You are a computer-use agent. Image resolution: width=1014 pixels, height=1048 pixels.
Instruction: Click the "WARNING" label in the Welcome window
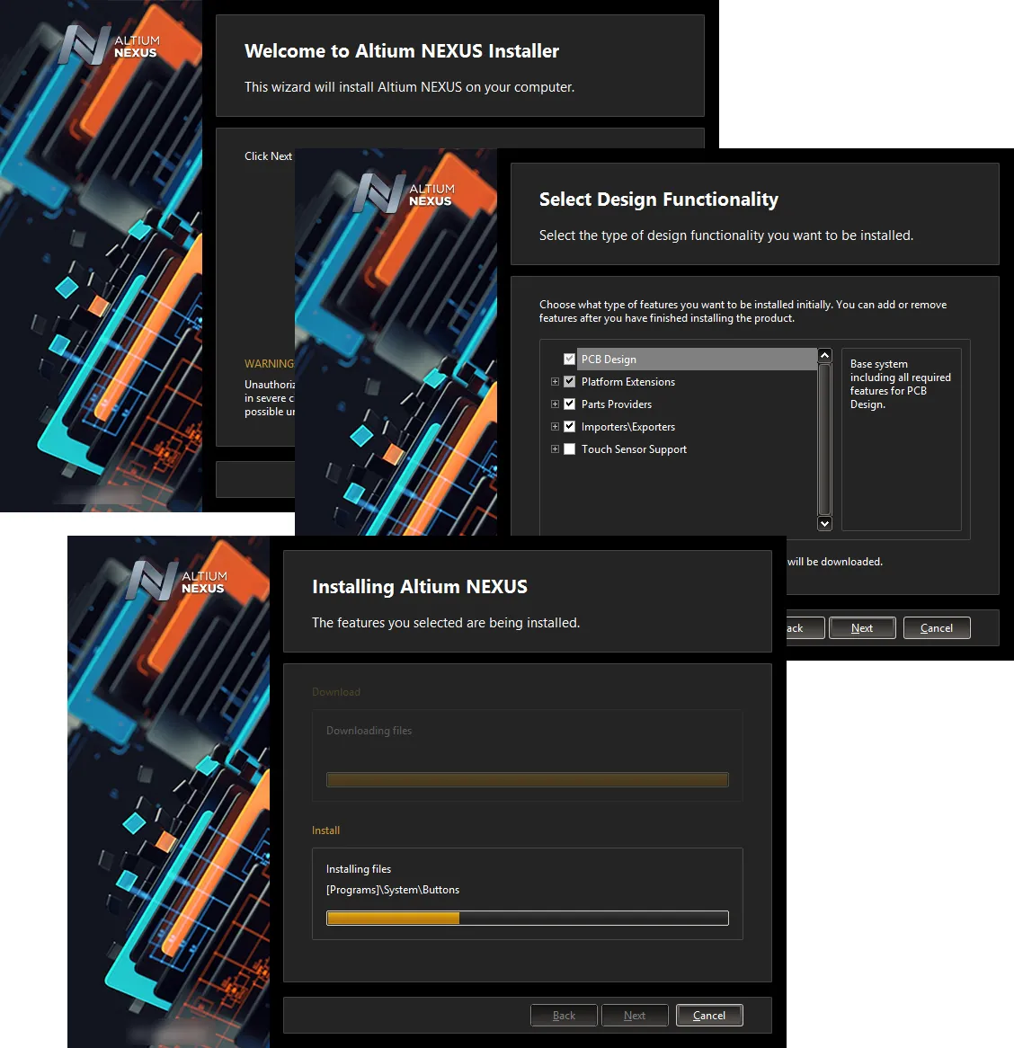[270, 364]
